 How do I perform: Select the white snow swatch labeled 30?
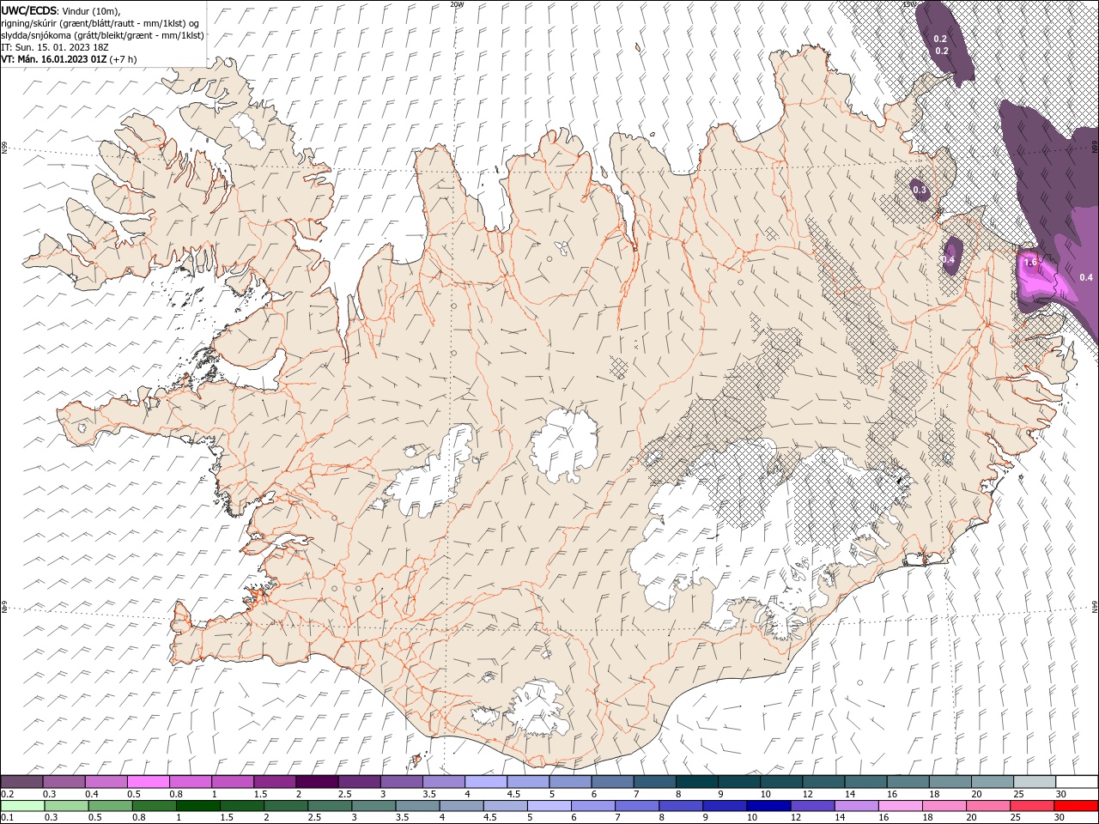tap(1078, 782)
